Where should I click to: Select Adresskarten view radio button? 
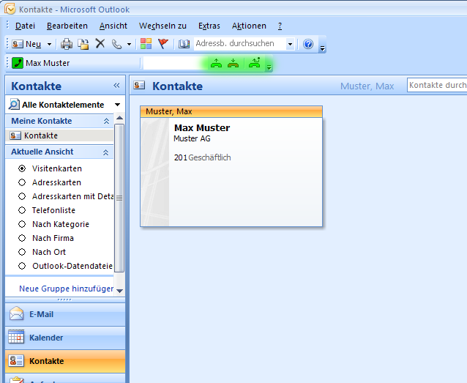pyautogui.click(x=22, y=182)
